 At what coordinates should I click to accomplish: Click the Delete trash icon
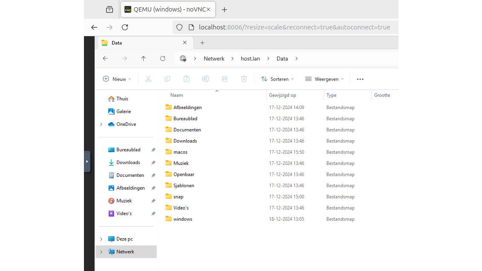[x=244, y=79]
